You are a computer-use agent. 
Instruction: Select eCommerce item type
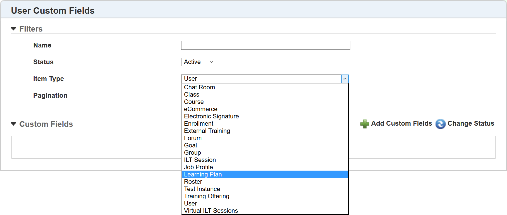(x=200, y=109)
